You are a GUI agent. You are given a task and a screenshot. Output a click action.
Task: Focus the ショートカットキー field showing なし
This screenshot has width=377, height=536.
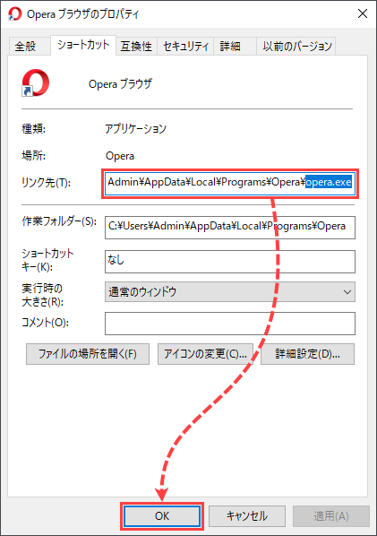coord(230,262)
